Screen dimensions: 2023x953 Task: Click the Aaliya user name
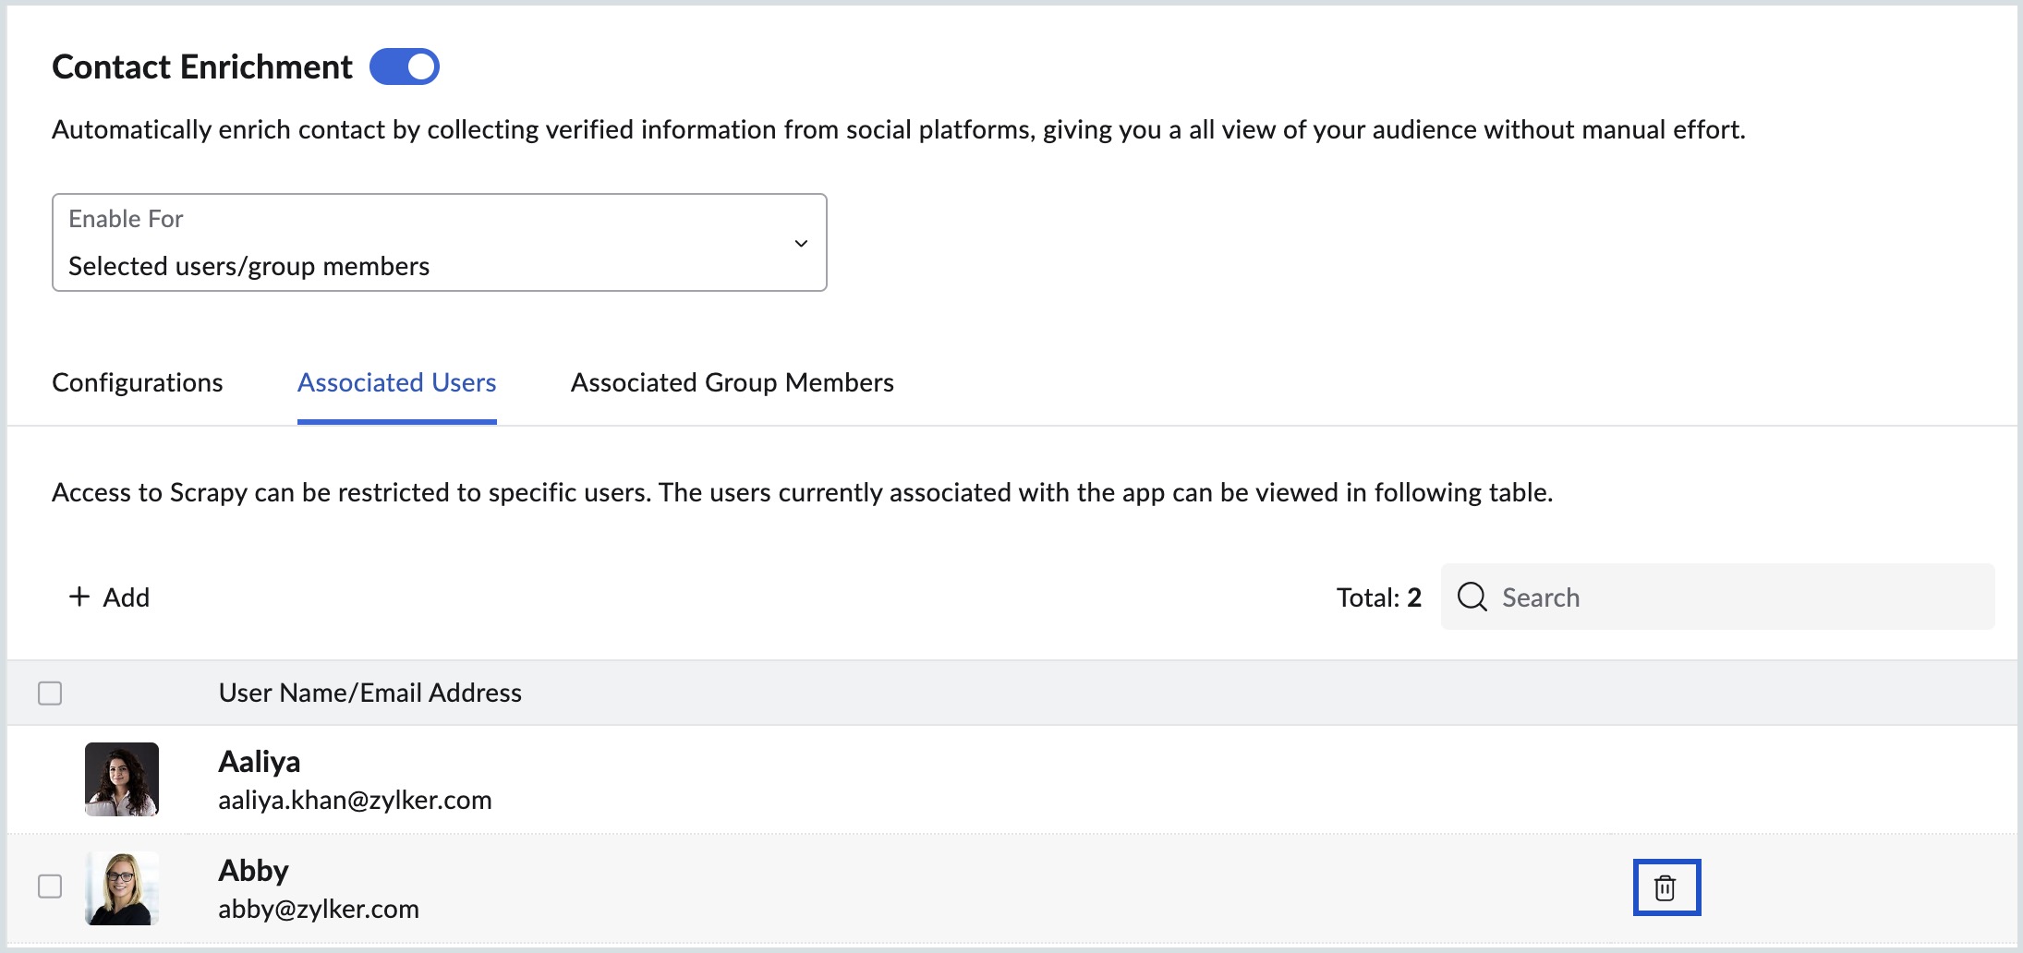pyautogui.click(x=259, y=762)
